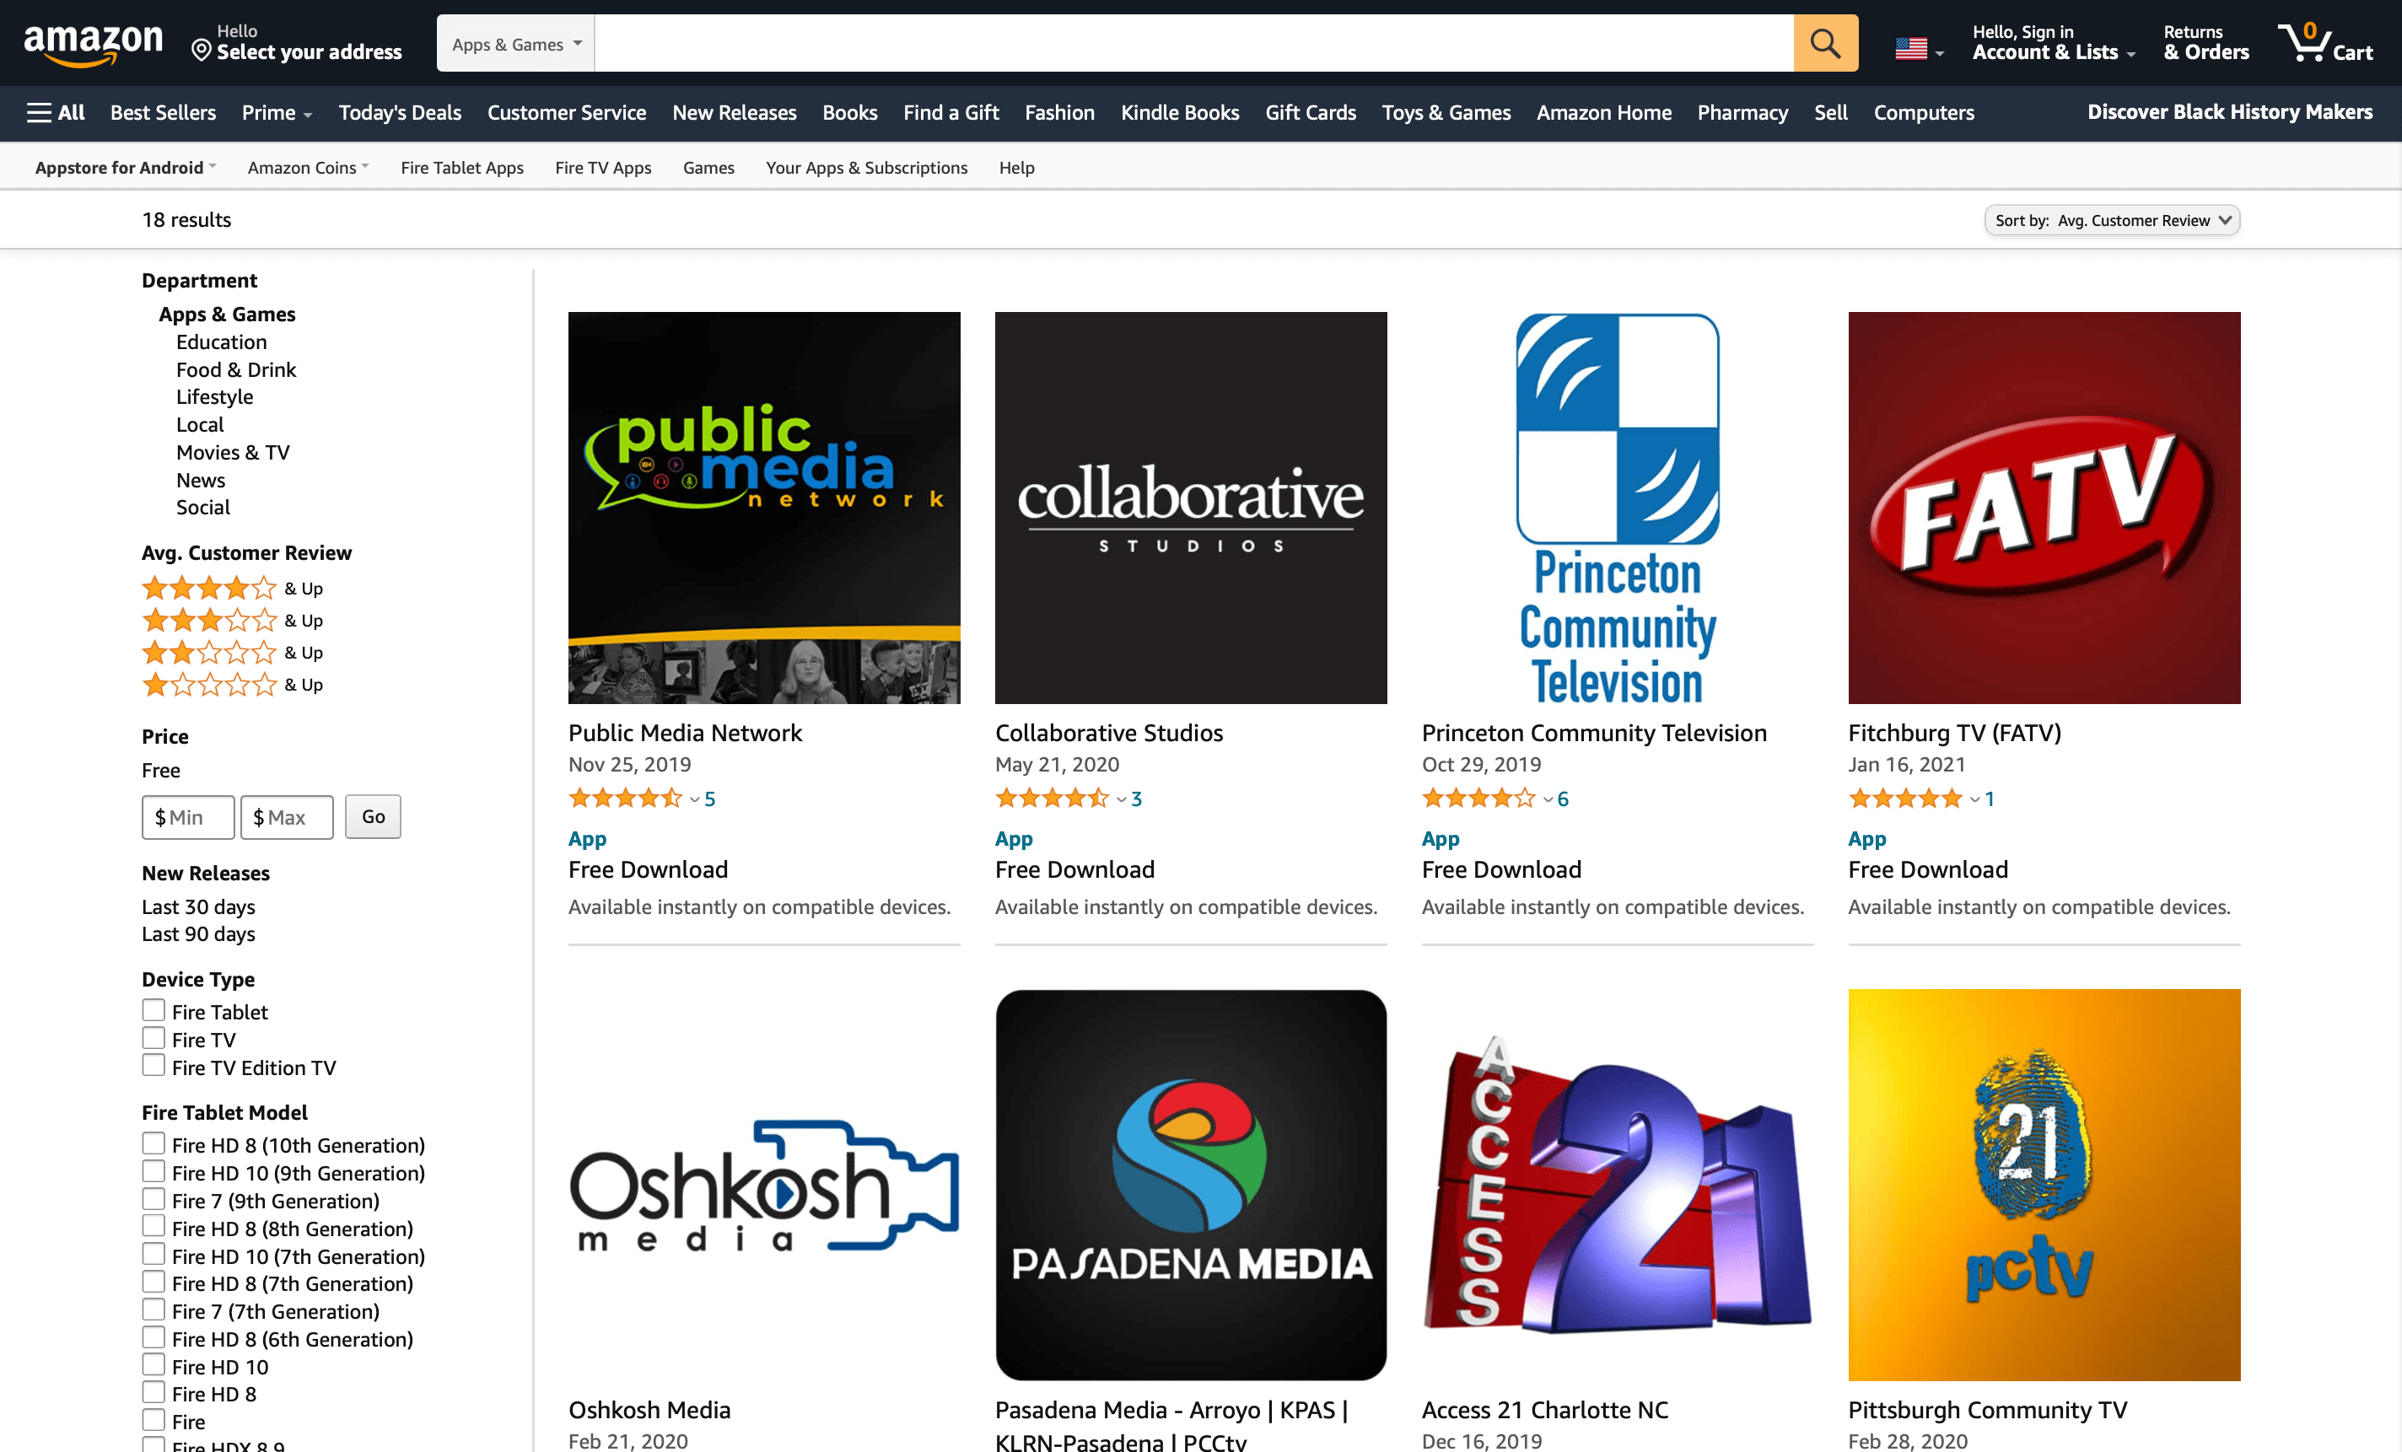Open the All hamburger menu
This screenshot has height=1452, width=2402.
point(56,113)
